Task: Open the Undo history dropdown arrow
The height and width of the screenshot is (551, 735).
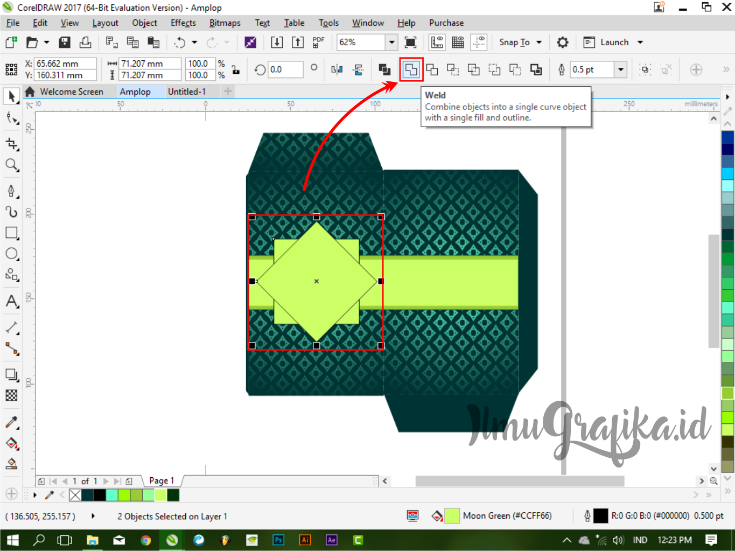Action: (x=194, y=42)
